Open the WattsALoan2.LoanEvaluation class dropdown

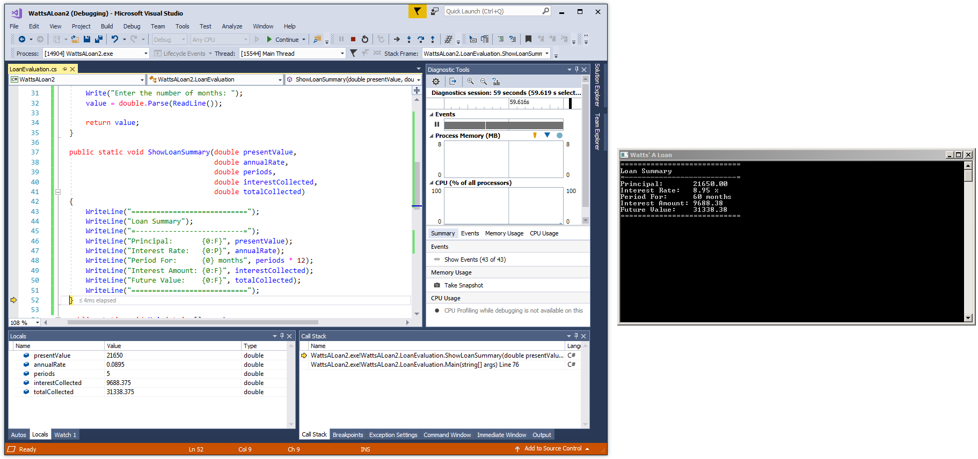click(280, 79)
